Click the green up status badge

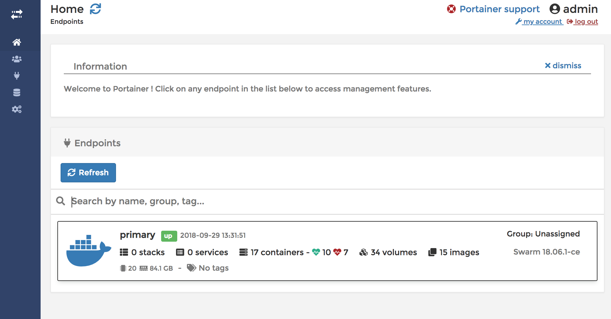[169, 236]
